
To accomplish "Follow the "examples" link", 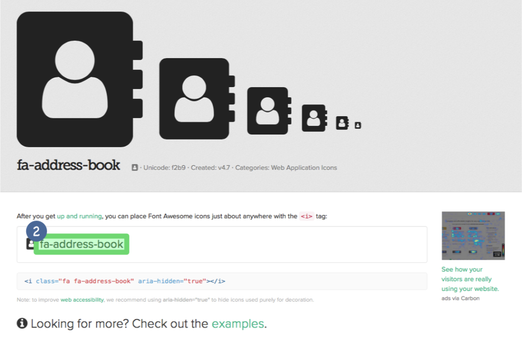I will (238, 324).
